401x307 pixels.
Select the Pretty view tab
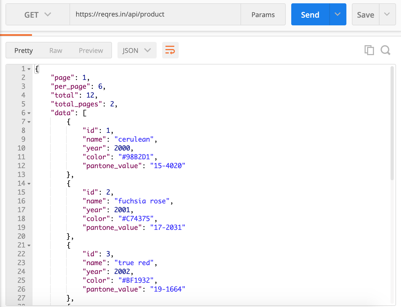(x=24, y=50)
